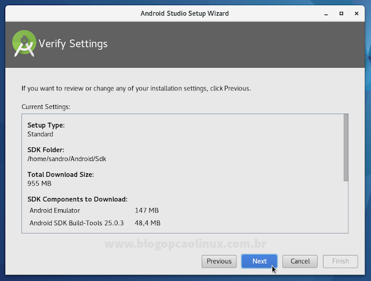Screen dimensions: 371x281
Task: Close the Setup Wizard window
Action: click(x=357, y=13)
